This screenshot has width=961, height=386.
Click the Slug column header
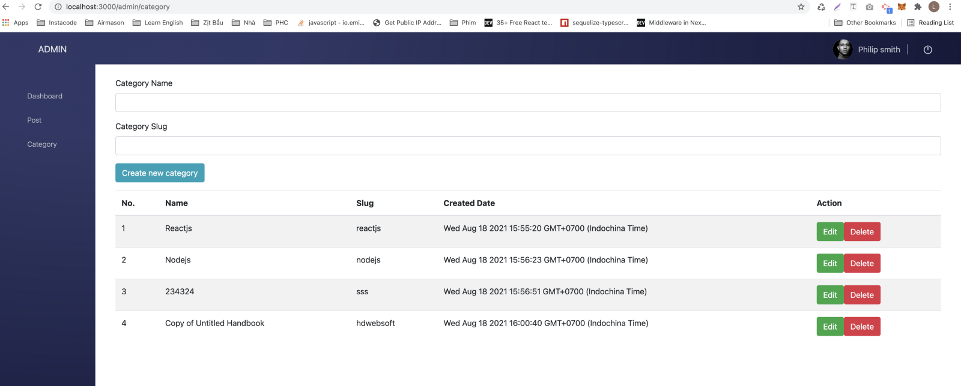point(365,203)
